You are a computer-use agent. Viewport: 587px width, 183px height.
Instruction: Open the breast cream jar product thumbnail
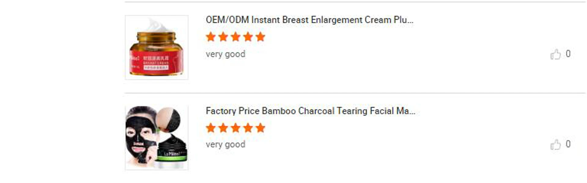157,48
